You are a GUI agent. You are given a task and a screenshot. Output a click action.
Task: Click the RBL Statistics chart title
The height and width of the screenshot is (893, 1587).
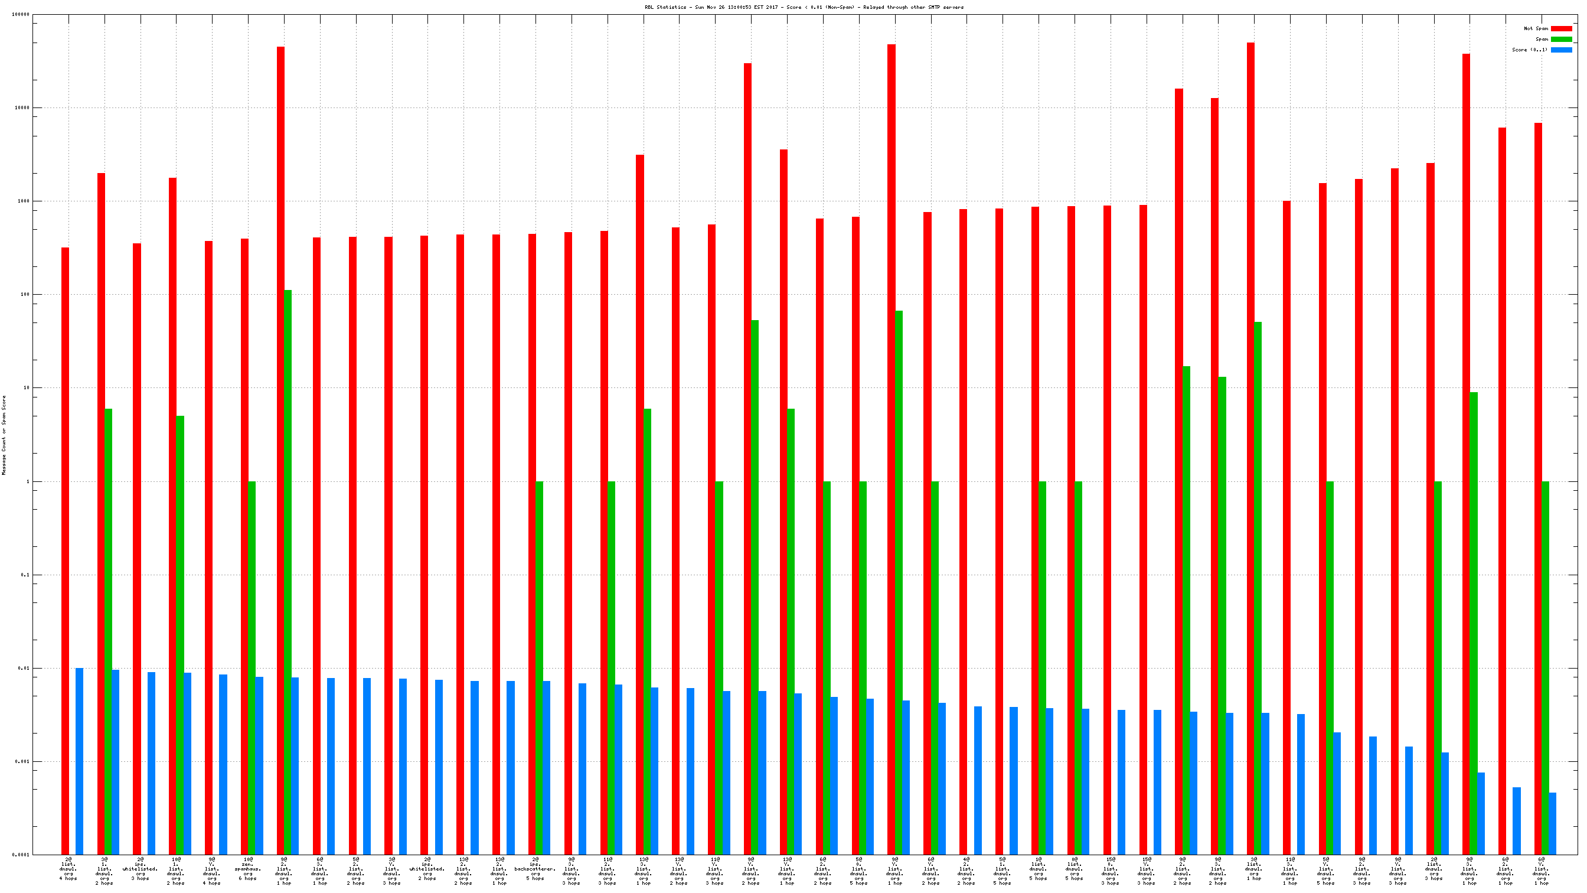804,8
